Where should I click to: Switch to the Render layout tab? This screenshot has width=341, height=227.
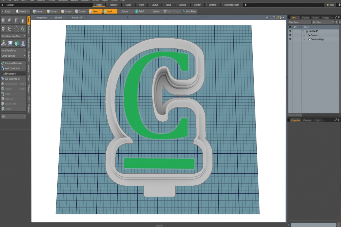pyautogui.click(x=196, y=5)
